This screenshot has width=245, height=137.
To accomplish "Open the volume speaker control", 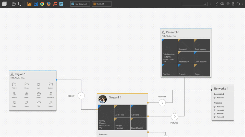I will [222, 4].
